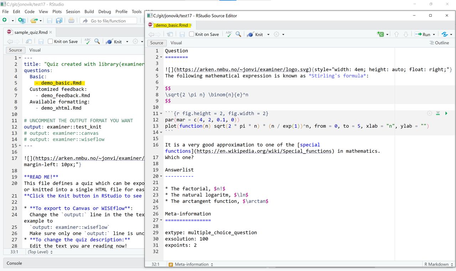
Task: Collapse the code chunk fold at line 11
Action: 161,114
